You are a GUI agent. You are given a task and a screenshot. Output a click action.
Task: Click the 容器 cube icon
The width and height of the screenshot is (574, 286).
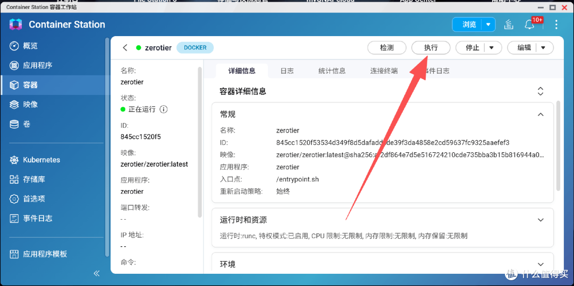pos(14,85)
